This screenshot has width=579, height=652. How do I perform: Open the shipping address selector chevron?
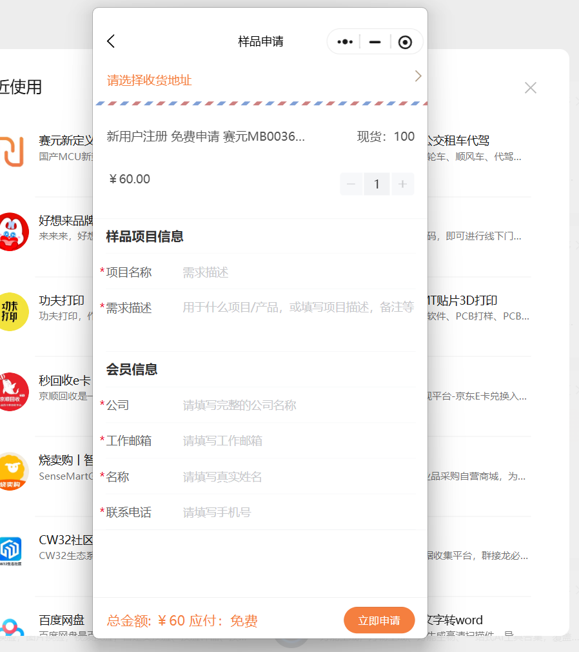(418, 76)
